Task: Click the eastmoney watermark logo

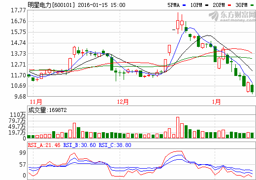Action: click(232, 16)
